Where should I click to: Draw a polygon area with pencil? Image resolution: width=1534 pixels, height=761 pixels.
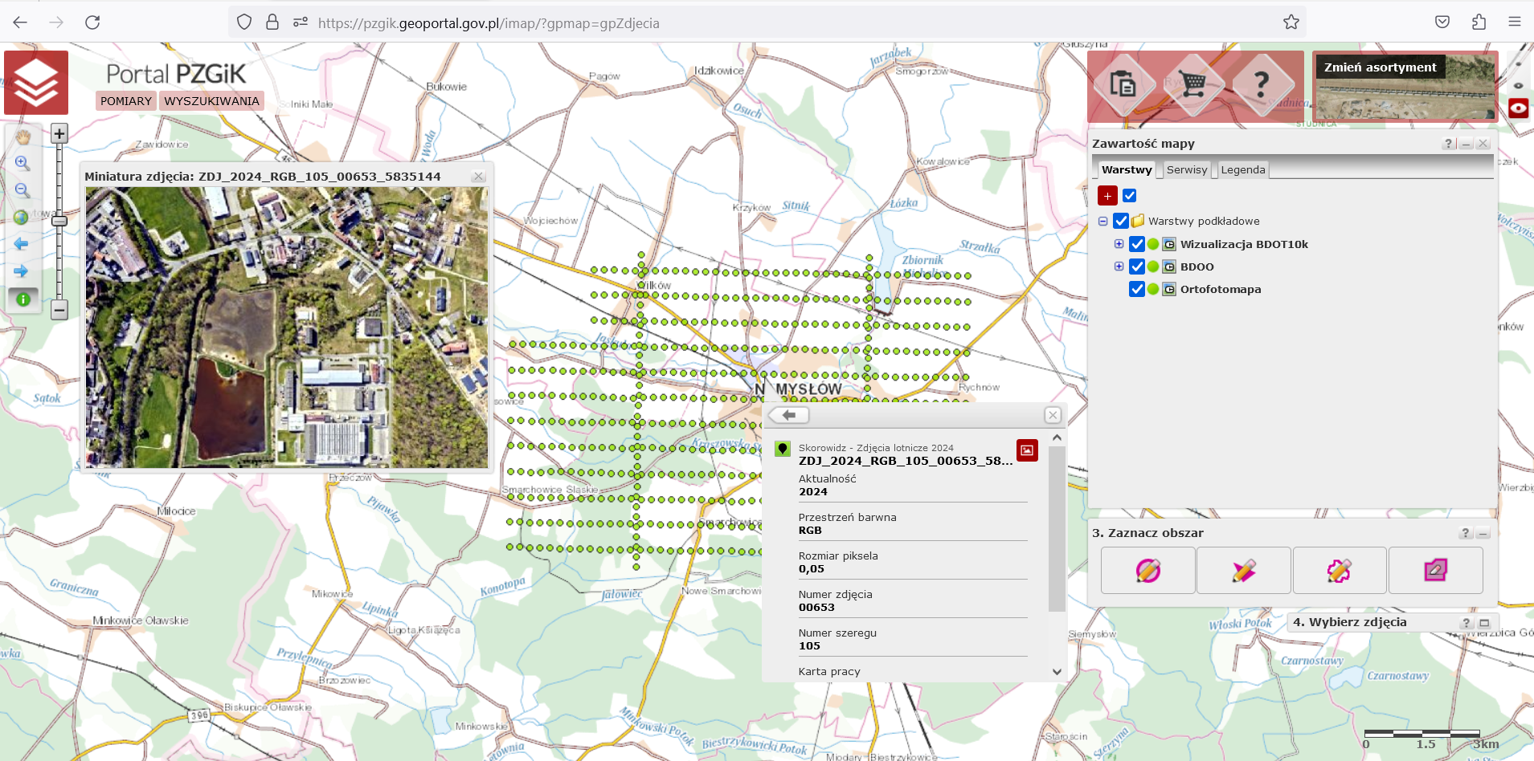(1243, 571)
